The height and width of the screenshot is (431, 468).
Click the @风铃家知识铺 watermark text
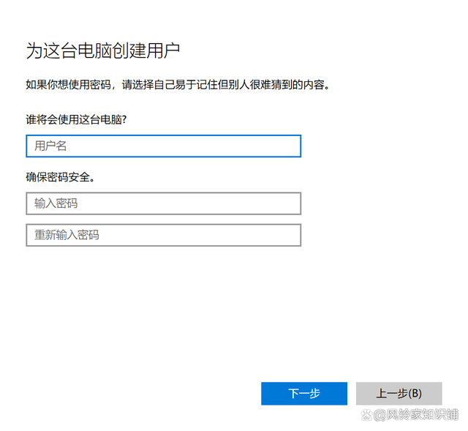[416, 415]
